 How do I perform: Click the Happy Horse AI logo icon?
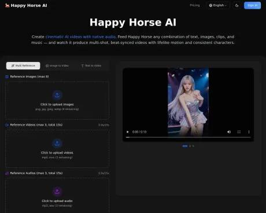[x=7, y=6]
